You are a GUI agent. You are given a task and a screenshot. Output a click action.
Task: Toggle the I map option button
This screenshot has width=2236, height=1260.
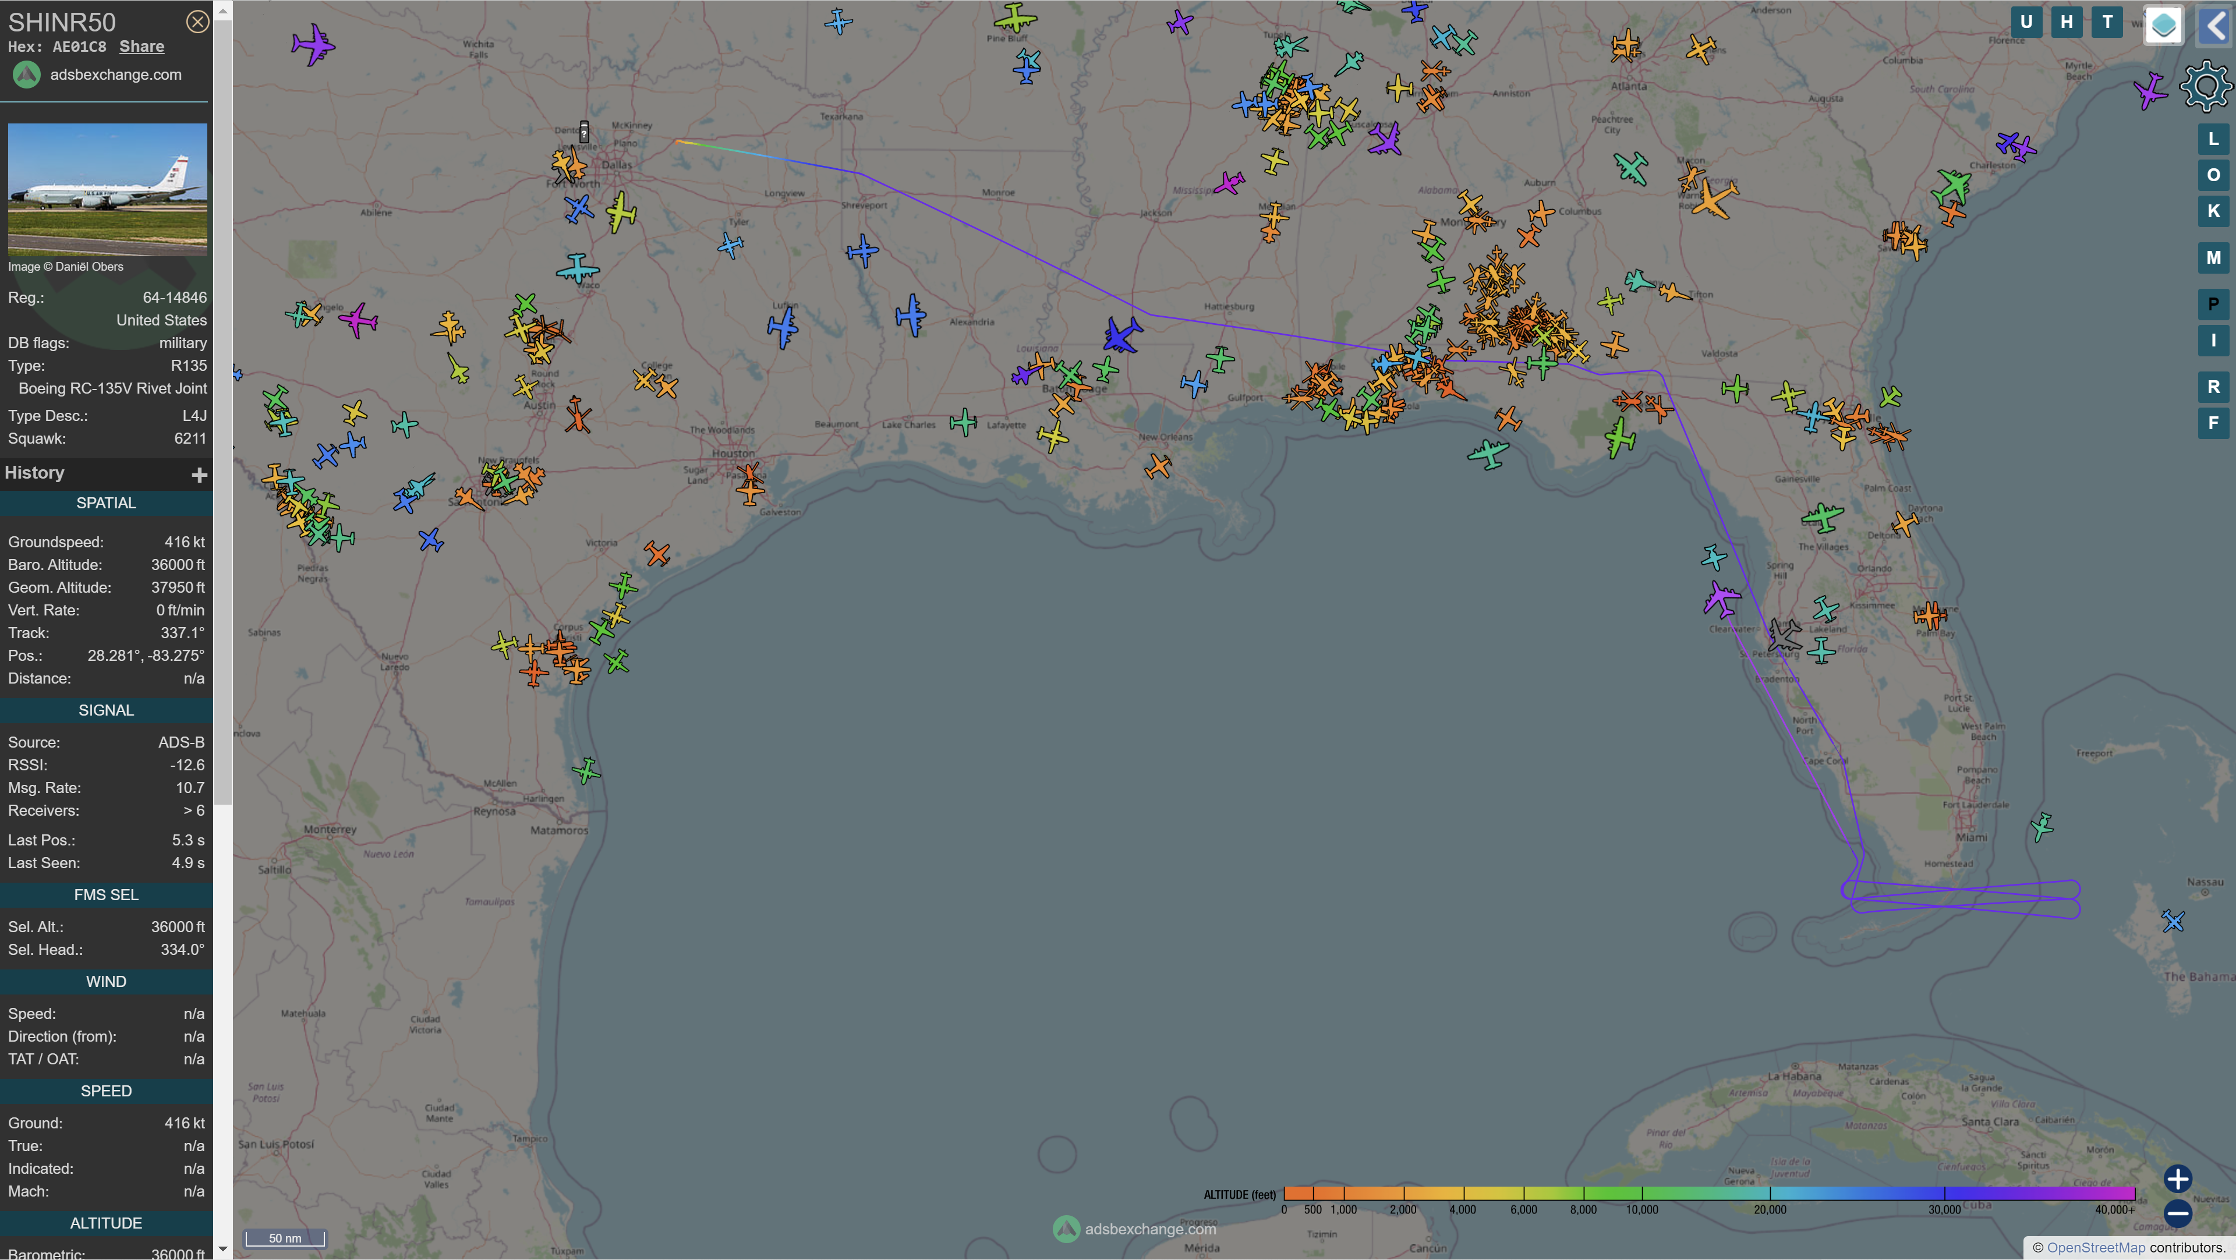[x=2213, y=340]
